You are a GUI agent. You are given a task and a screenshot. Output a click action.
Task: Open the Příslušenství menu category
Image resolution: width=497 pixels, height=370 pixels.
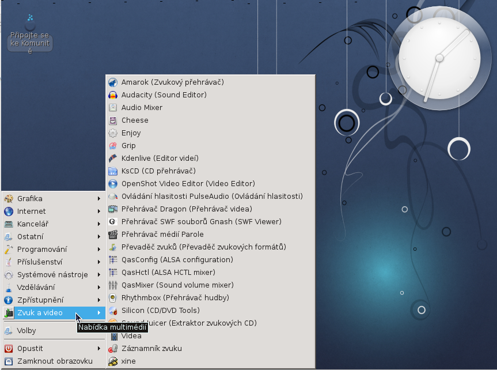[54, 262]
